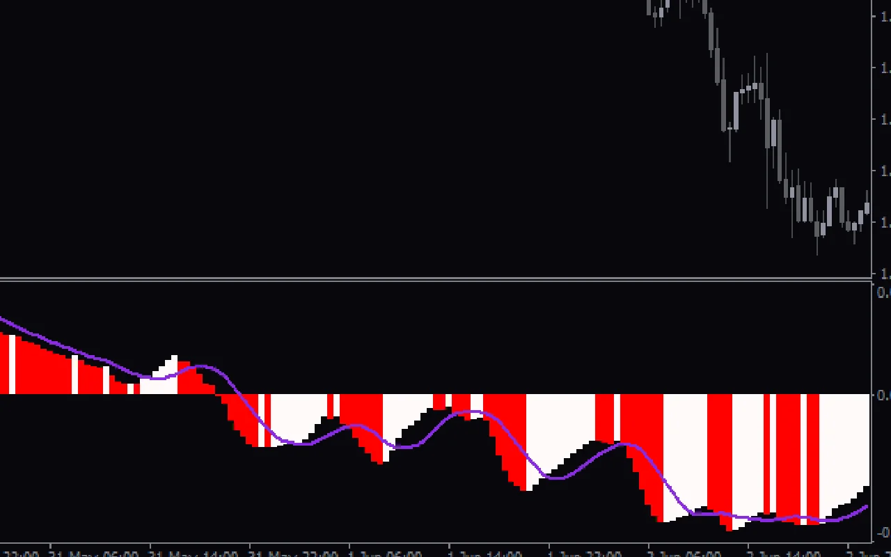Click the 31 May 06:00 time label
The height and width of the screenshot is (557, 891).
(x=94, y=554)
